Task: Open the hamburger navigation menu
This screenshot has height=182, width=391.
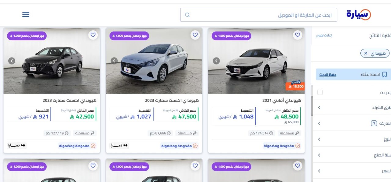Action: [26, 14]
